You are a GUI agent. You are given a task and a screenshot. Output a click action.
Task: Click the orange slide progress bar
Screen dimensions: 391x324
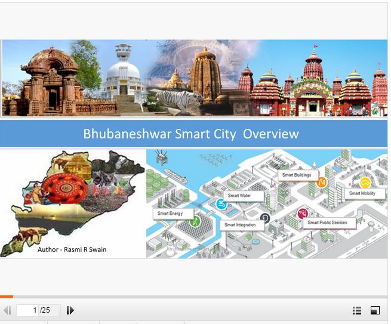(x=7, y=297)
